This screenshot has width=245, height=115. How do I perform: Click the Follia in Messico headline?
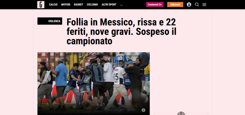[121, 32]
